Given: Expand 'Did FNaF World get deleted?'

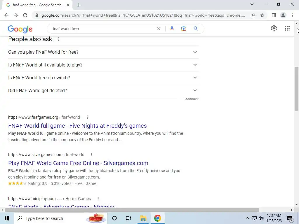Looking at the screenshot, I should [103, 90].
